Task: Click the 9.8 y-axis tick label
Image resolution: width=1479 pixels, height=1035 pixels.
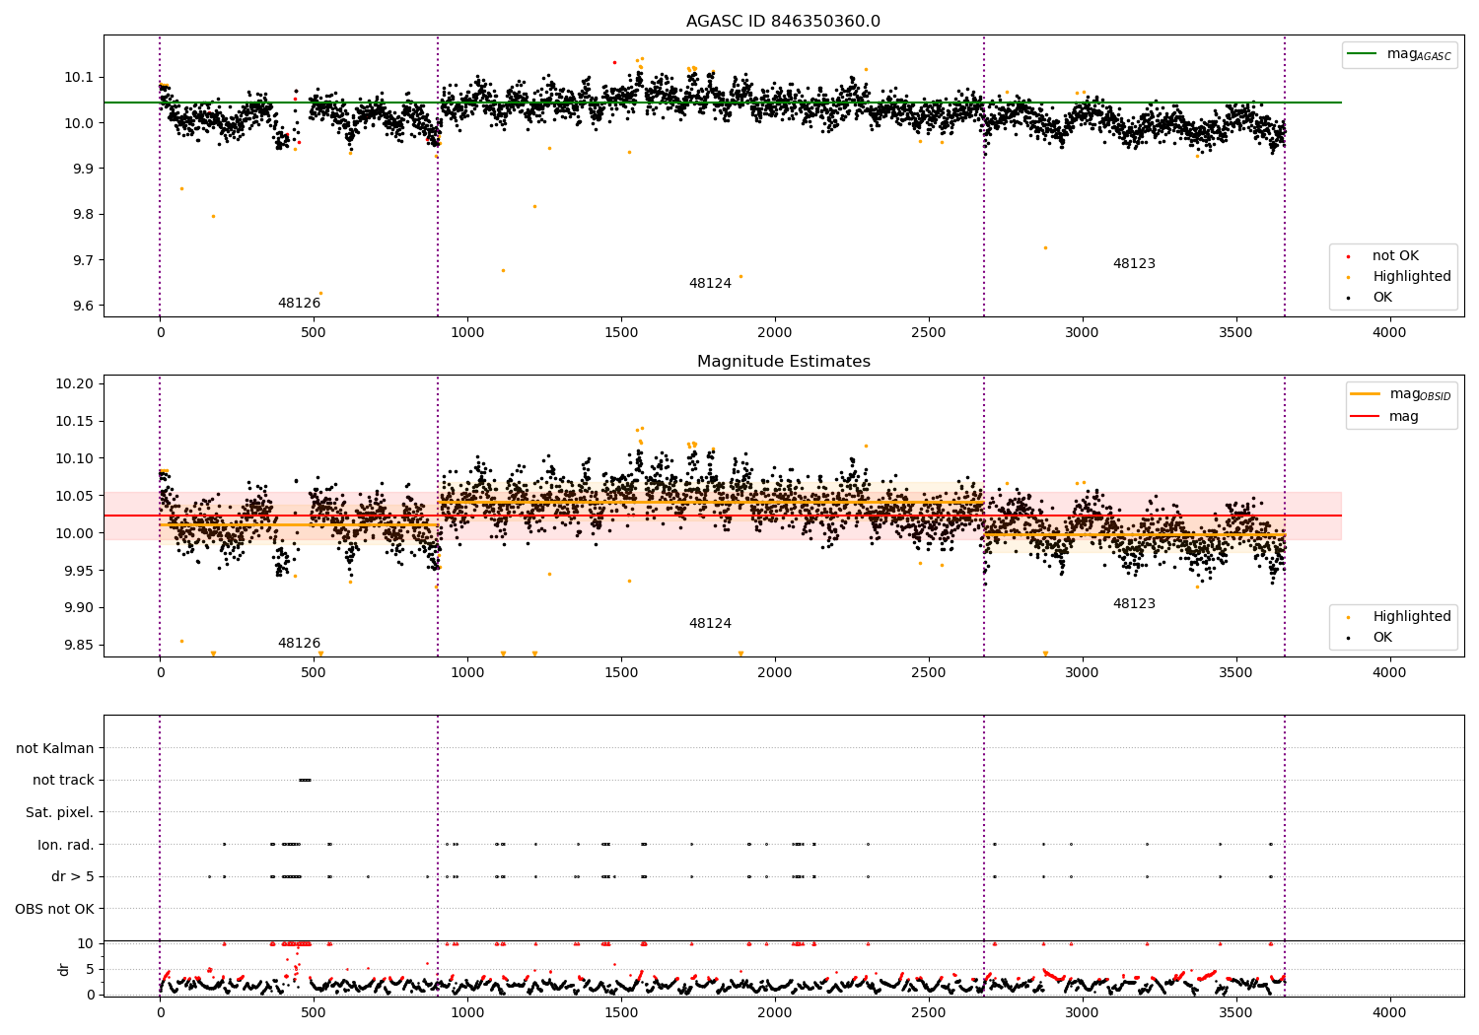Action: pos(82,214)
